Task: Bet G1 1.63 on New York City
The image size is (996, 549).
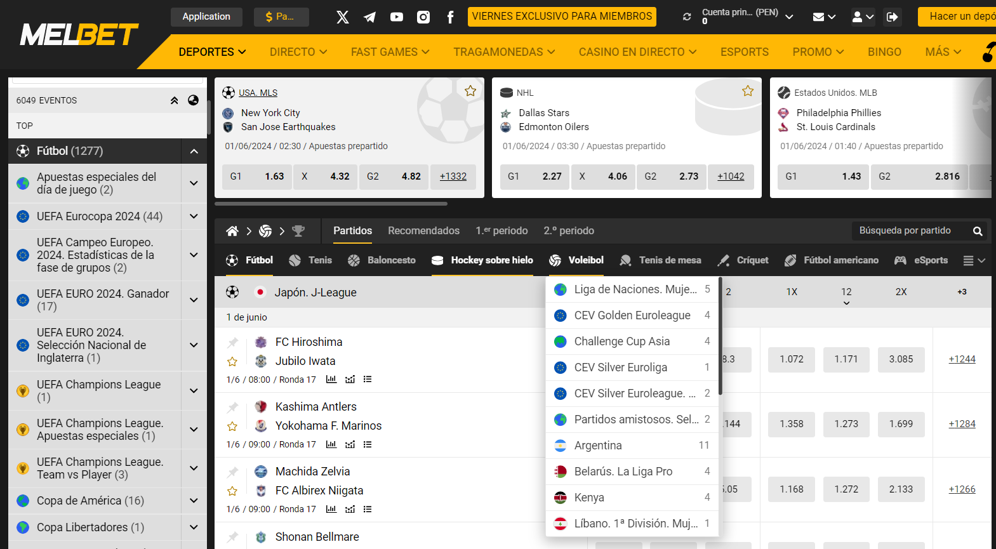Action: (257, 176)
